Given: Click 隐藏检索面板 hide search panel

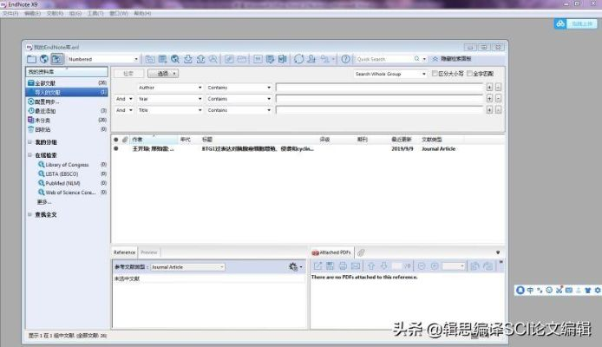Looking at the screenshot, I should coord(451,59).
